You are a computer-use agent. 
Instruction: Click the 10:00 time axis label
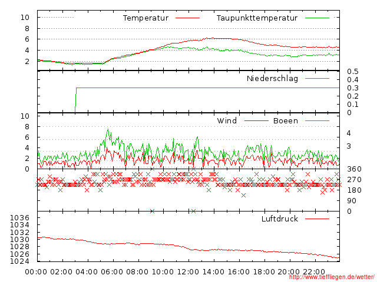click(x=163, y=272)
